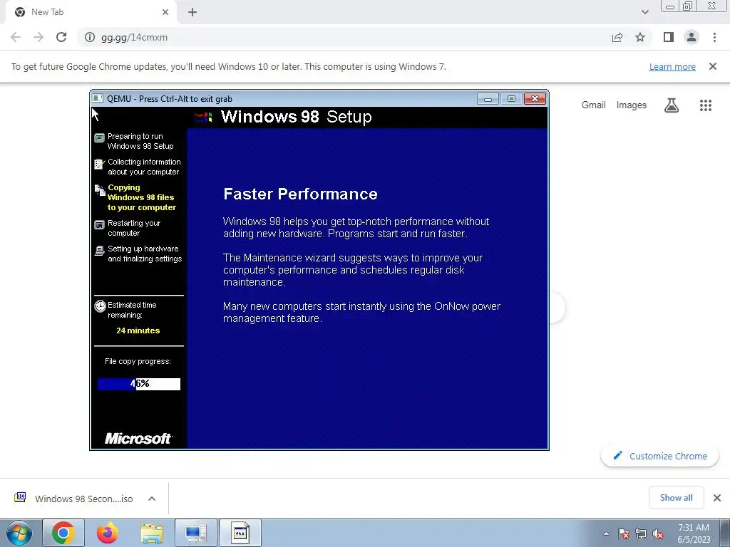Reload the current page
The height and width of the screenshot is (547, 730).
coord(61,37)
